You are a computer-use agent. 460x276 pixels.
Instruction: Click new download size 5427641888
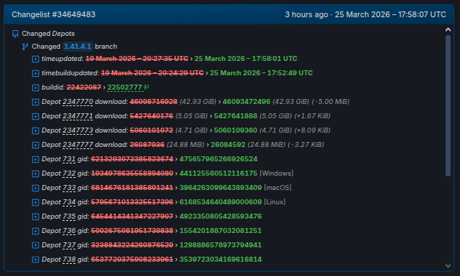pos(236,116)
